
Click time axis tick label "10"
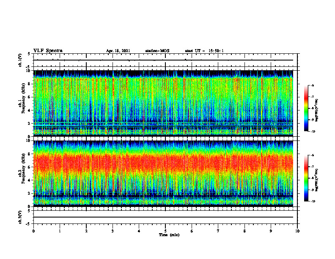[297, 231]
